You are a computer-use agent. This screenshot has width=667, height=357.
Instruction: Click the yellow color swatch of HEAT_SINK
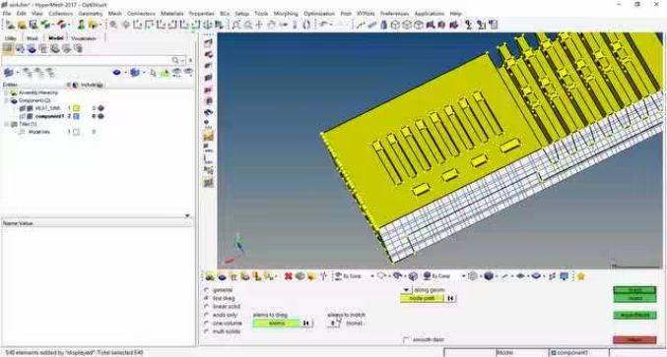[76, 108]
